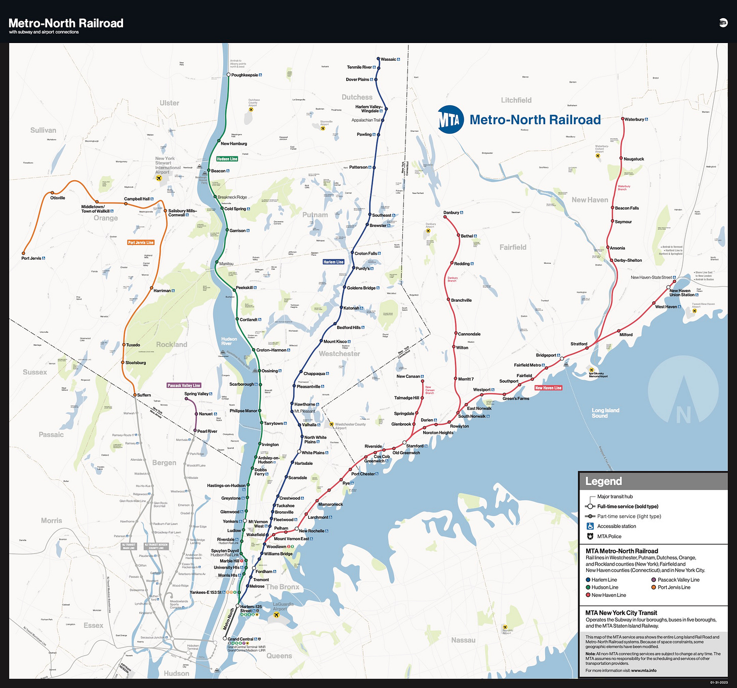Click the accessibility icon next to Danbury
Viewport: 737px width, 688px height.
click(x=462, y=213)
